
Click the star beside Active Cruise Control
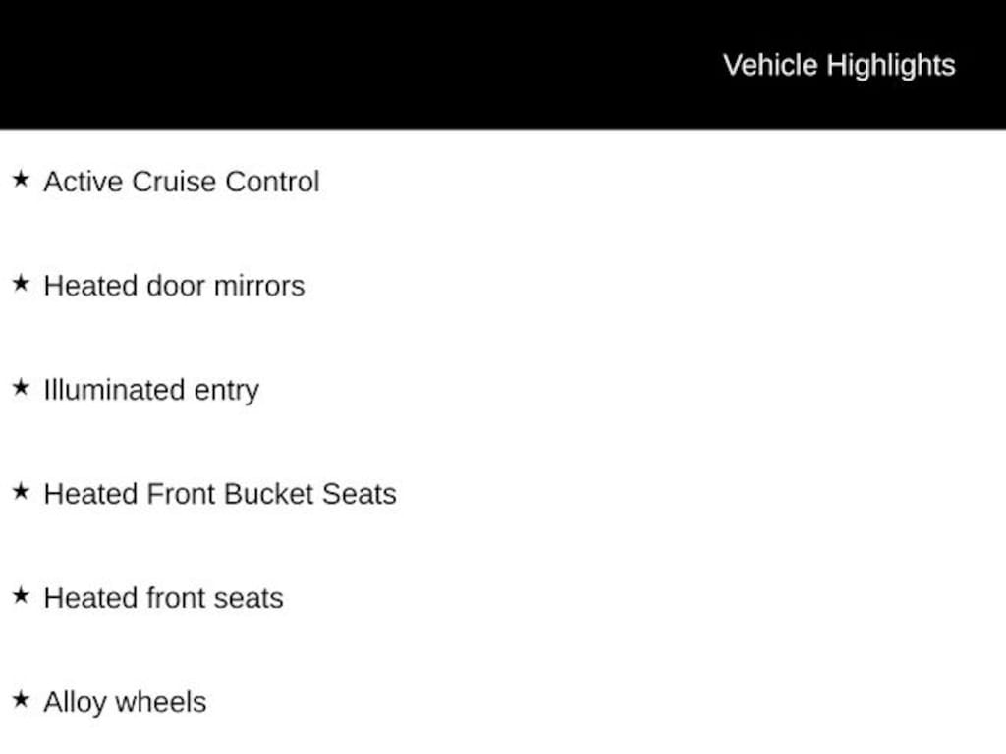pos(21,180)
